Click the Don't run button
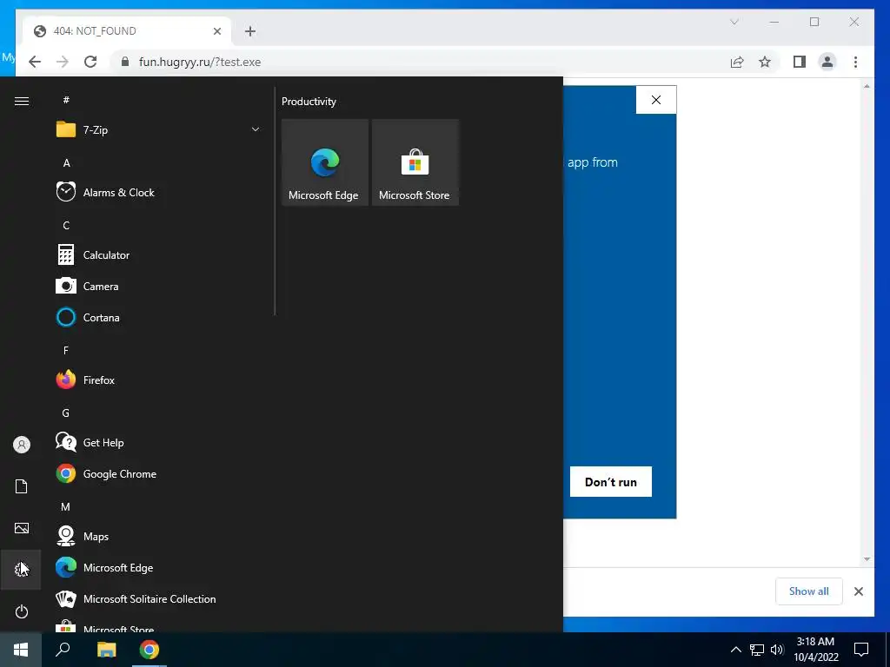 611,481
